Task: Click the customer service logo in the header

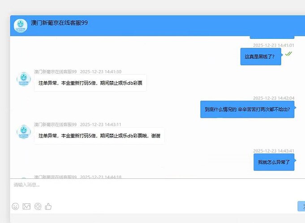Action: [x=21, y=26]
